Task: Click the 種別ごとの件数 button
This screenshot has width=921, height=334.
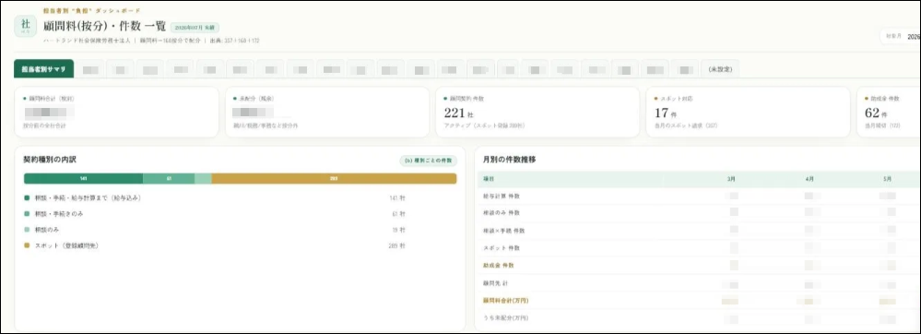Action: click(428, 160)
